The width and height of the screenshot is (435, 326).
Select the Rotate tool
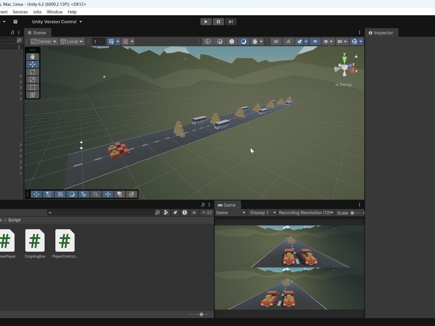(x=33, y=72)
